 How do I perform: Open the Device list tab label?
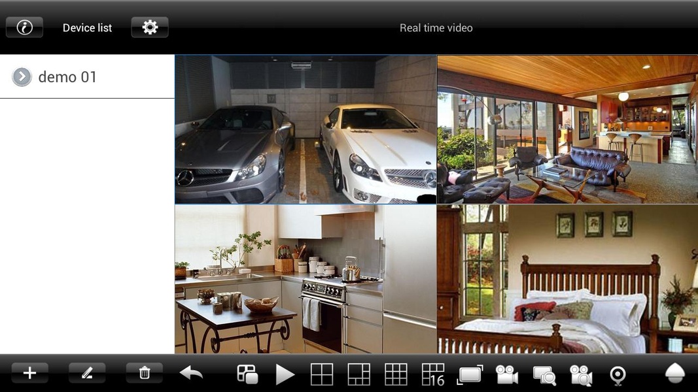(87, 27)
